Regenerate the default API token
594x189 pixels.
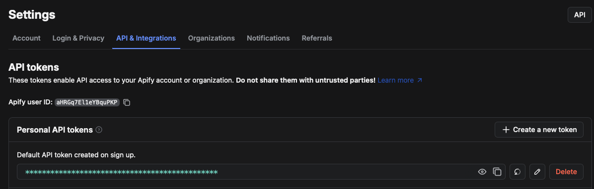click(518, 172)
